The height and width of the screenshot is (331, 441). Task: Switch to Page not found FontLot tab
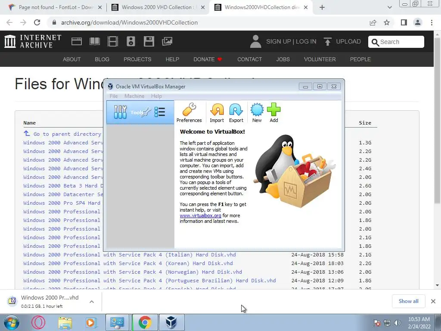point(55,7)
